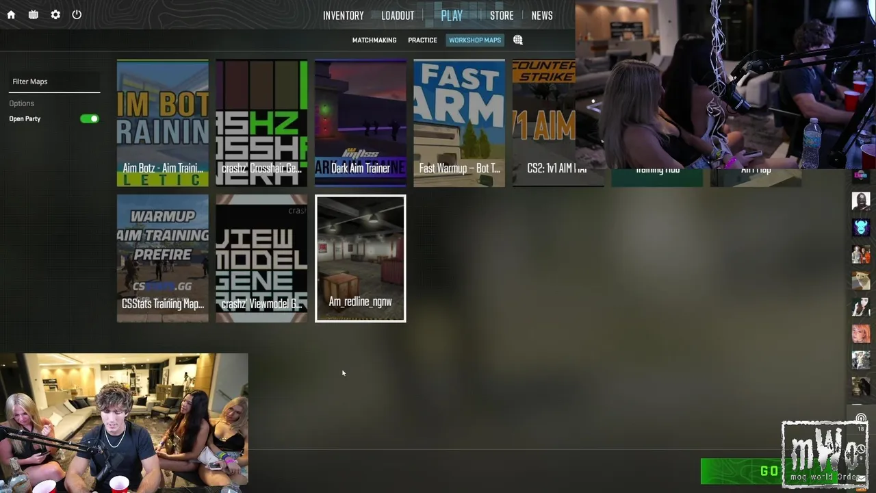876x493 pixels.
Task: Open the broadcast icon above 18
Action: click(x=861, y=418)
